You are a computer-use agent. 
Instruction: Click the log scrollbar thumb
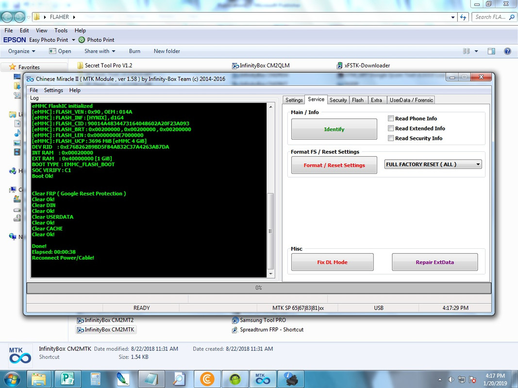click(270, 231)
